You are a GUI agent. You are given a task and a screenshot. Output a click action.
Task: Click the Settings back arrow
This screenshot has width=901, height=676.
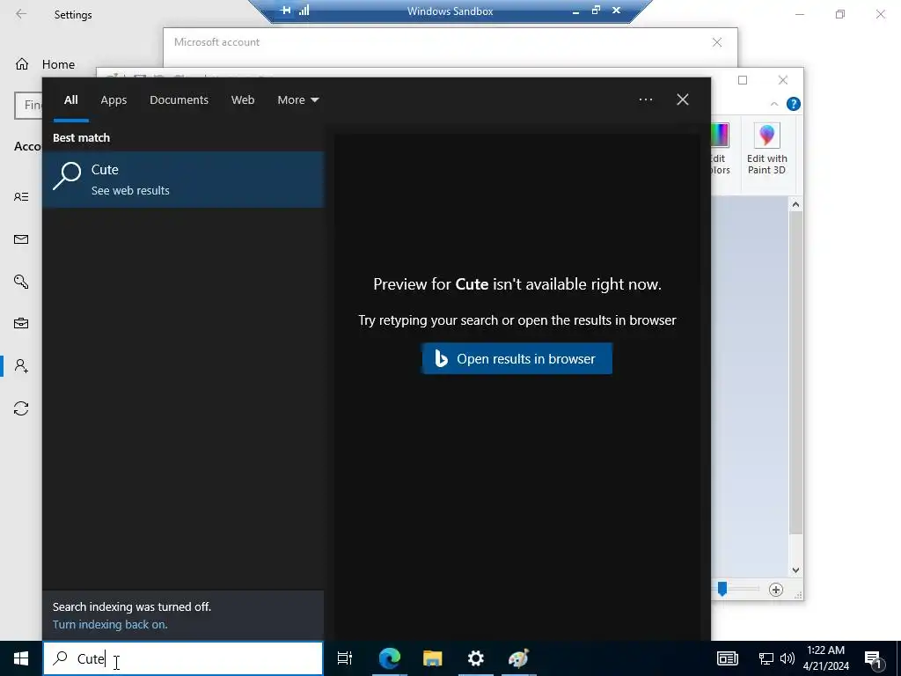click(21, 14)
